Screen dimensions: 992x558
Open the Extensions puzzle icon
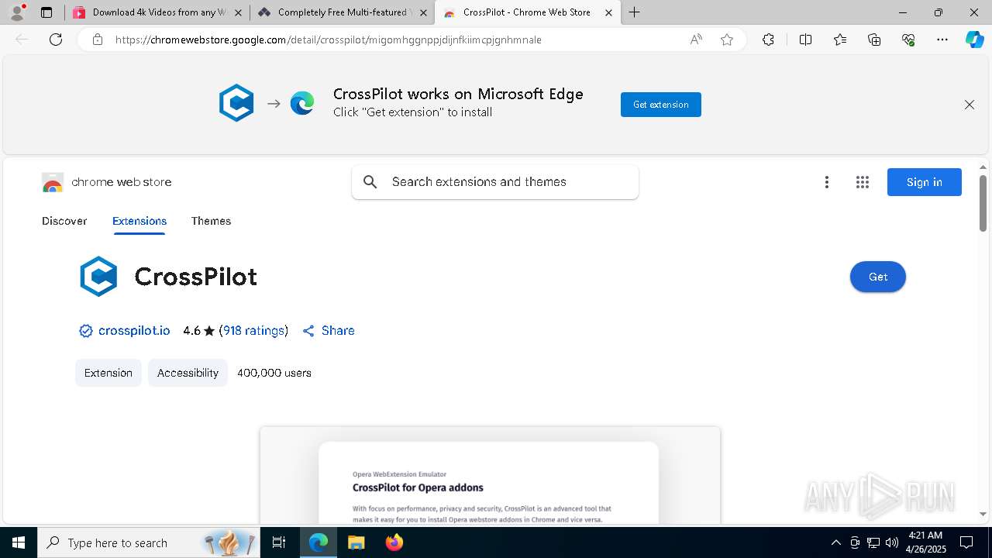[x=768, y=40]
